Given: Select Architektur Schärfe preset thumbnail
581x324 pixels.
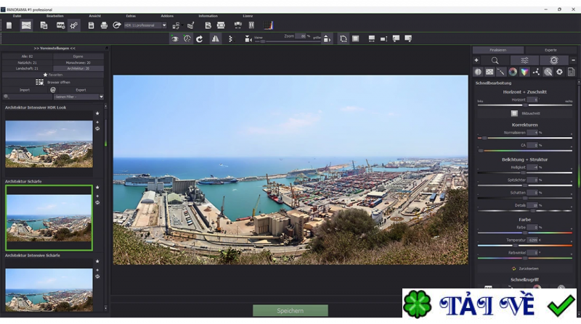Looking at the screenshot, I should (49, 218).
